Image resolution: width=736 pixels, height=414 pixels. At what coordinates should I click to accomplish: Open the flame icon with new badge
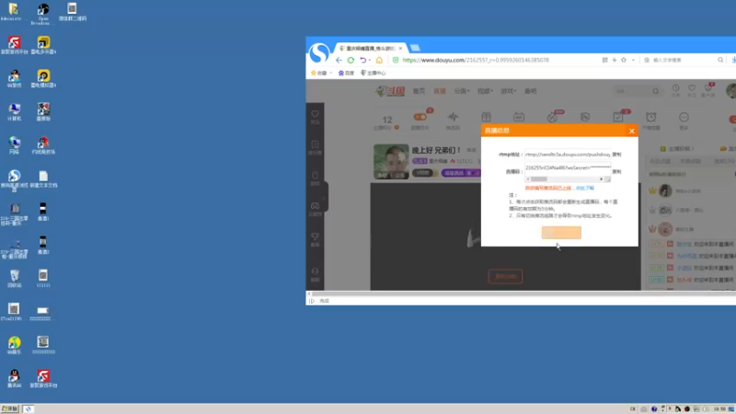[x=553, y=118]
